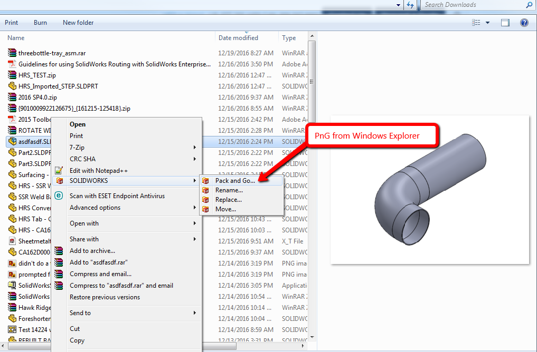Click the 'didn't do a' PNG image icon

click(x=12, y=263)
